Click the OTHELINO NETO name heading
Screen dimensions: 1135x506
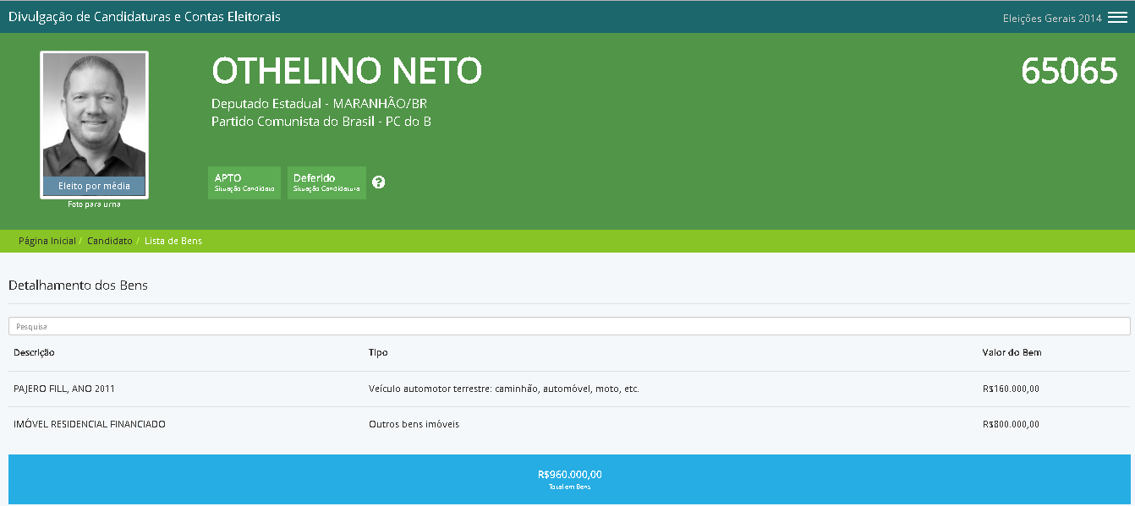point(347,71)
